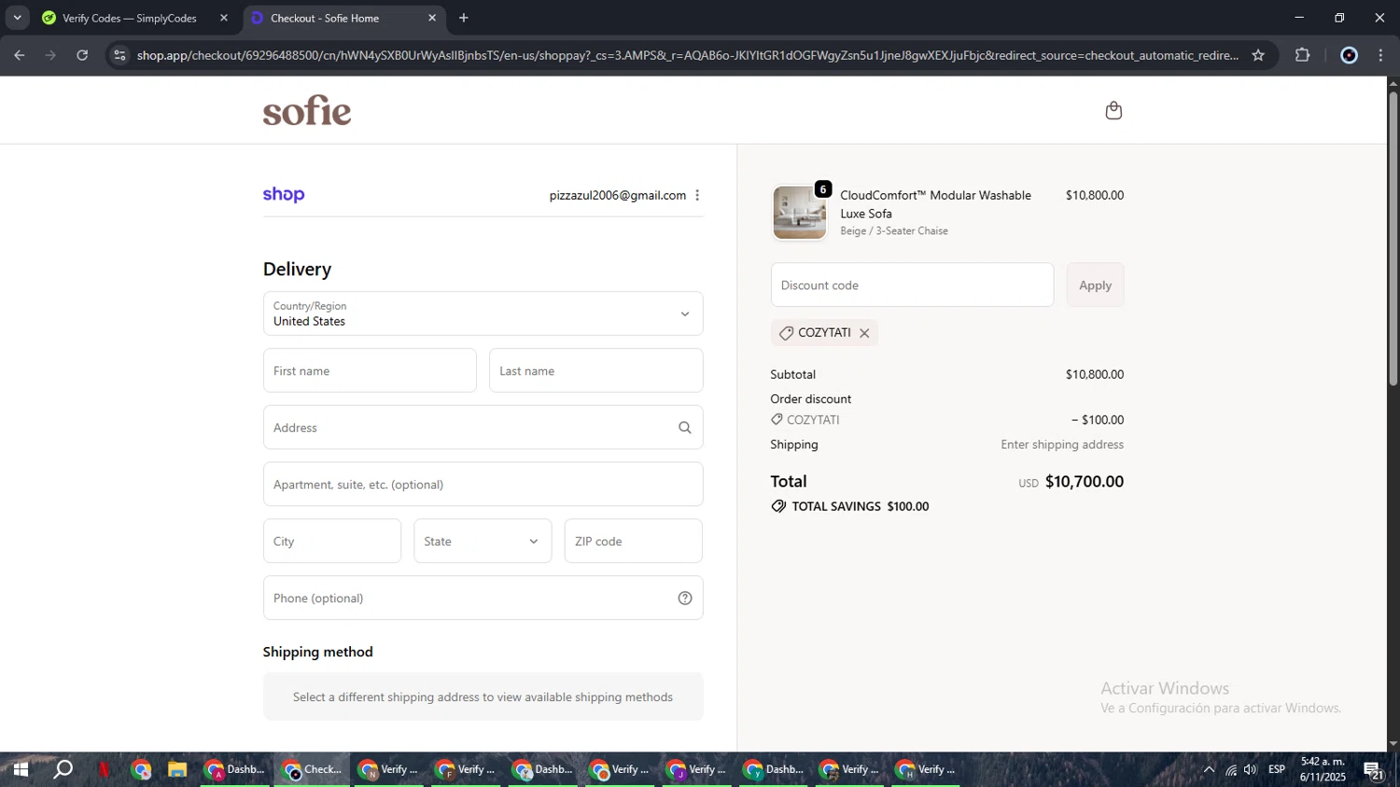Close the Checkout Sofie Home tab

pyautogui.click(x=432, y=18)
